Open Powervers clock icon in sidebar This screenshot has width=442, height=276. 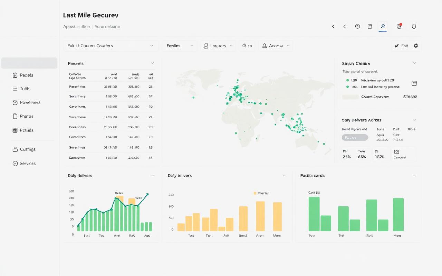15,102
